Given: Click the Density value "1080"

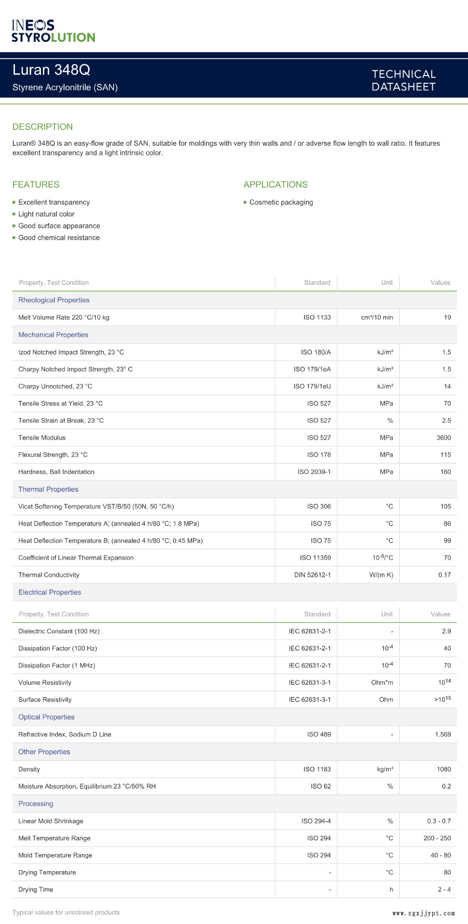Looking at the screenshot, I should [x=444, y=769].
